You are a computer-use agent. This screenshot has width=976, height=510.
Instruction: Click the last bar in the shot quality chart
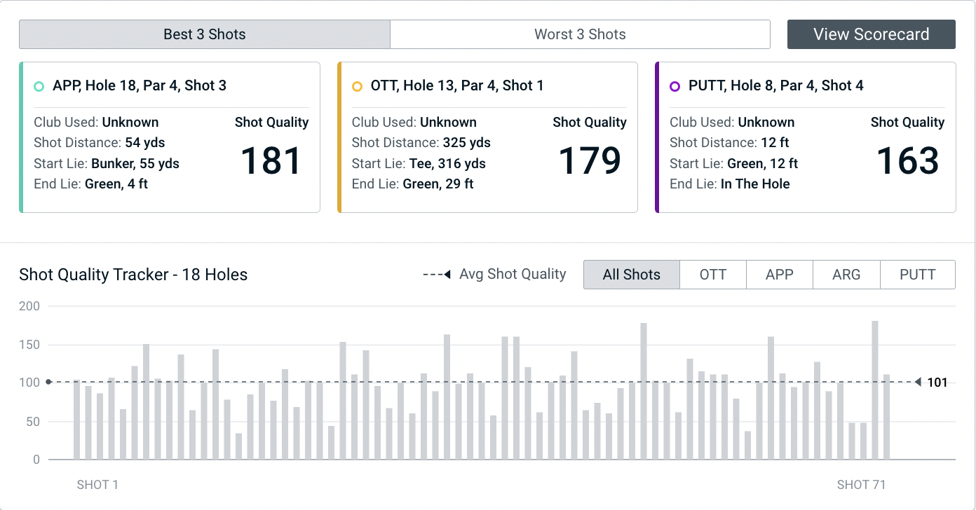click(886, 418)
